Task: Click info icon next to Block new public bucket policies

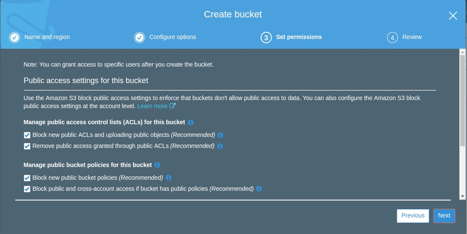Action: [x=169, y=178]
